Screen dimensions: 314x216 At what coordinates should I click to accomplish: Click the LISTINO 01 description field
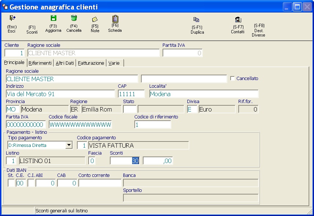click(x=52, y=161)
